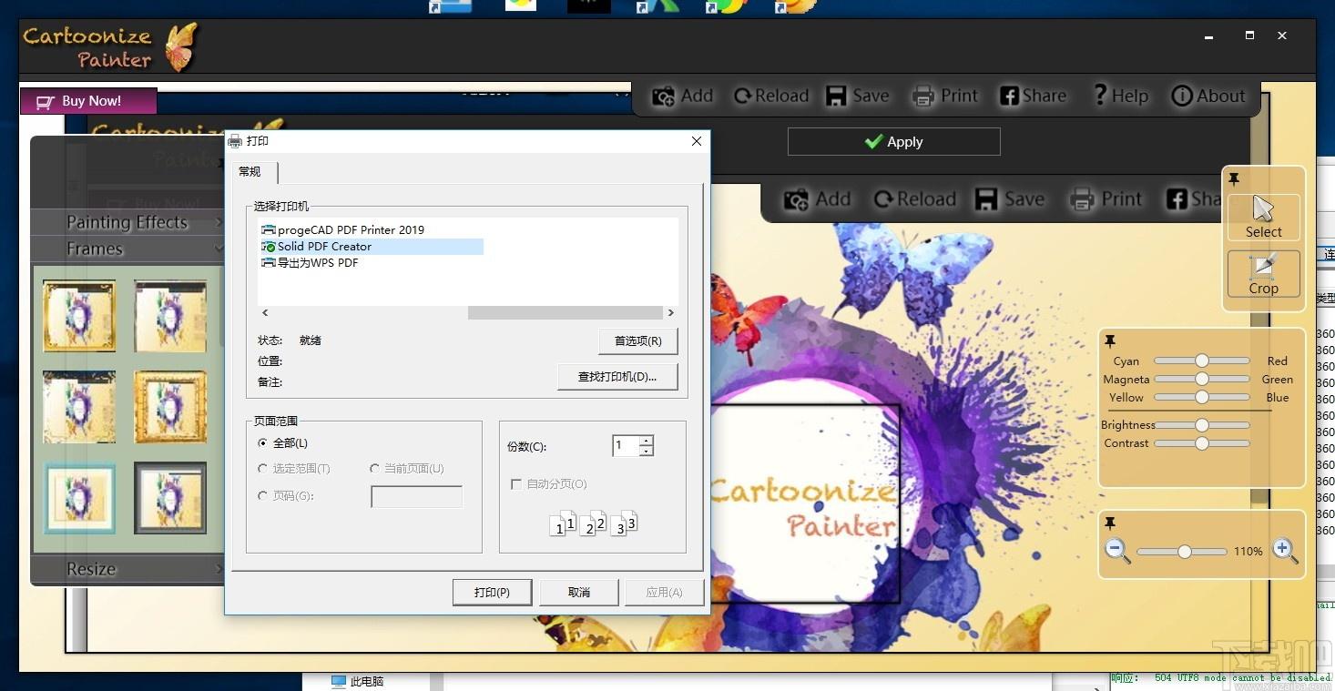
Task: Click the 查找打印机(D)... button
Action: coord(617,377)
